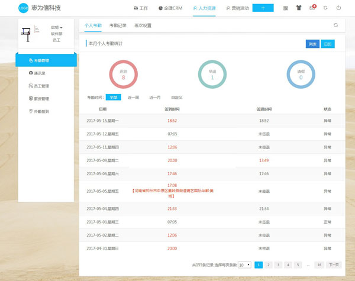The height and width of the screenshot is (281, 355).
Task: Click the LOGO circle icon
Action: [x=23, y=8]
